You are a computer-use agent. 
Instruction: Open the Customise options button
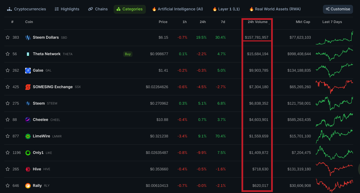tap(338, 9)
